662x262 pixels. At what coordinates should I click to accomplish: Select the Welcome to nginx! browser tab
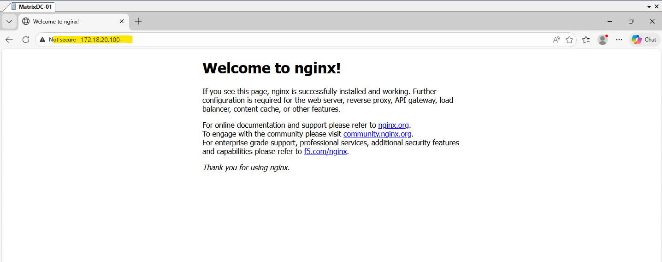73,21
